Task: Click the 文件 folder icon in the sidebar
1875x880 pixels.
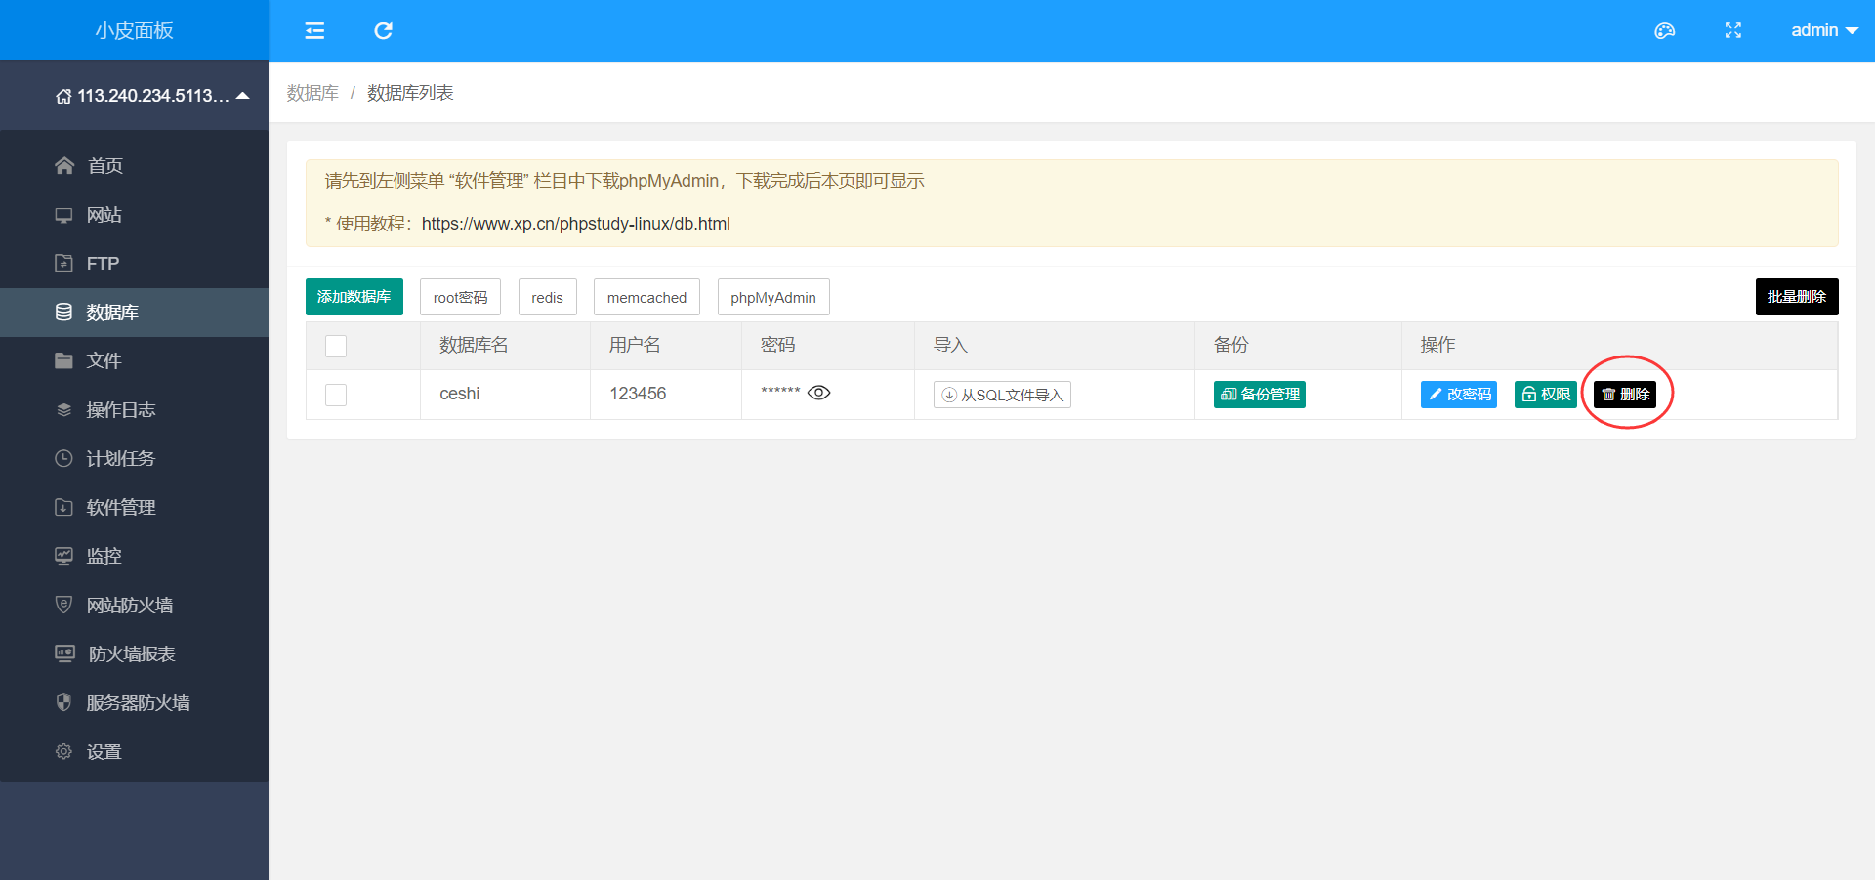Action: tap(64, 360)
